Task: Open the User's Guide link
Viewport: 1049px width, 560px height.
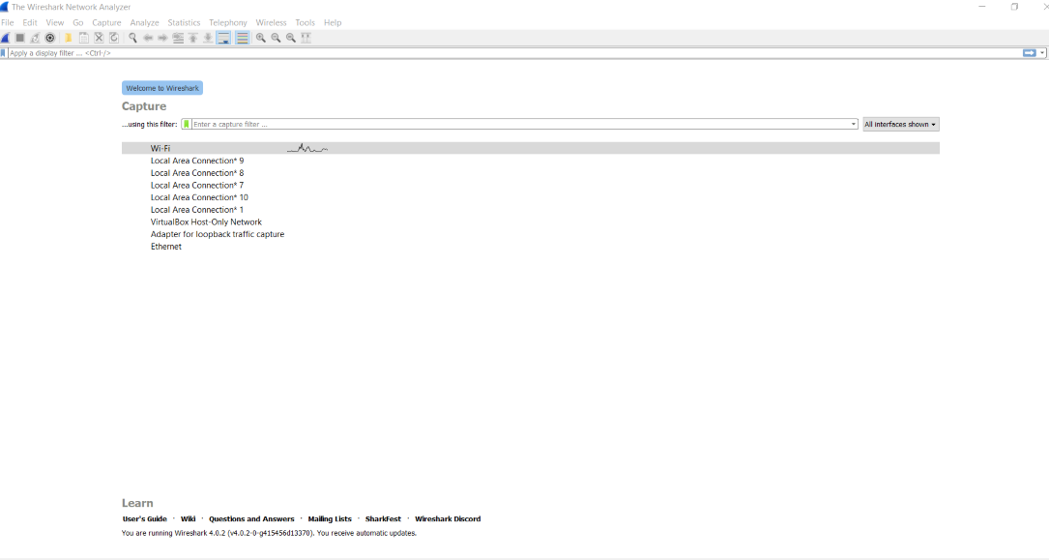Action: 144,519
